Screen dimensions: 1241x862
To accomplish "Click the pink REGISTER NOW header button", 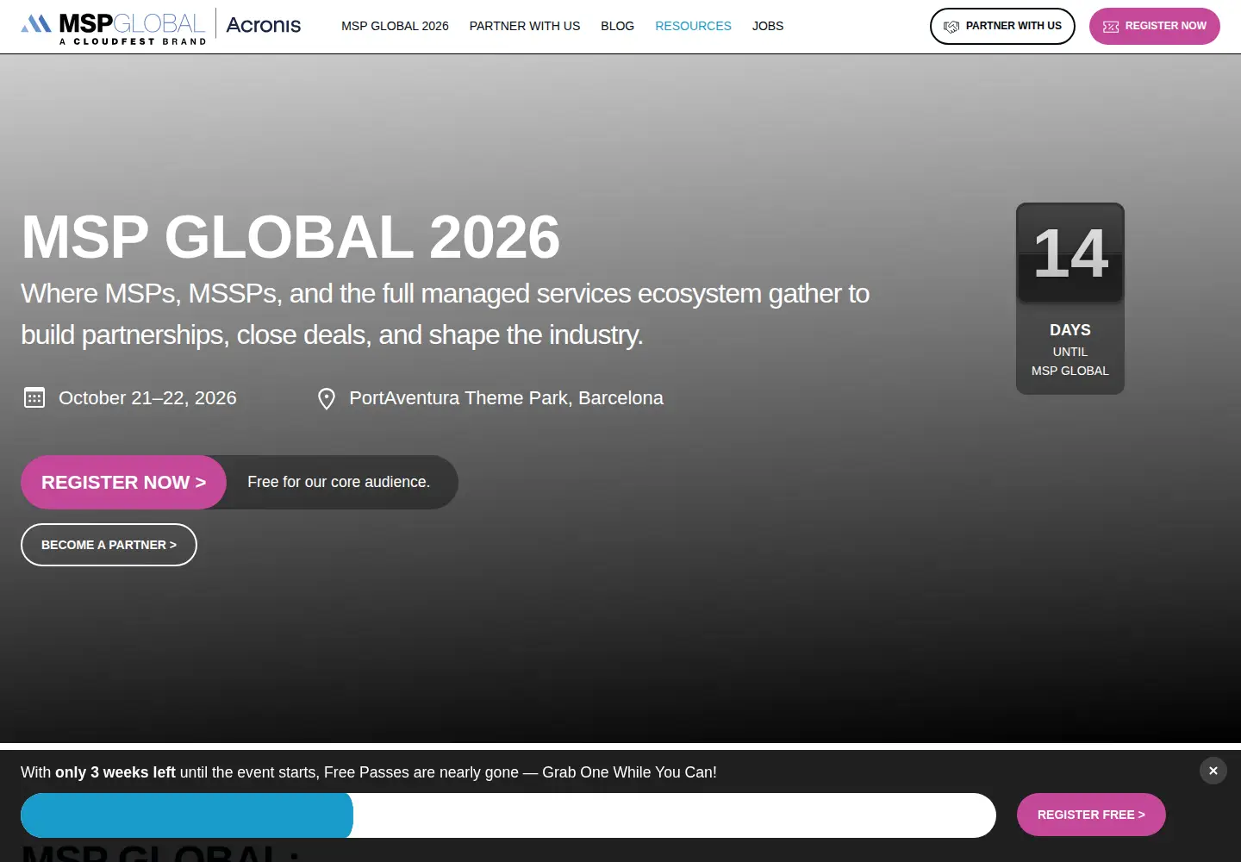I will pyautogui.click(x=1155, y=26).
